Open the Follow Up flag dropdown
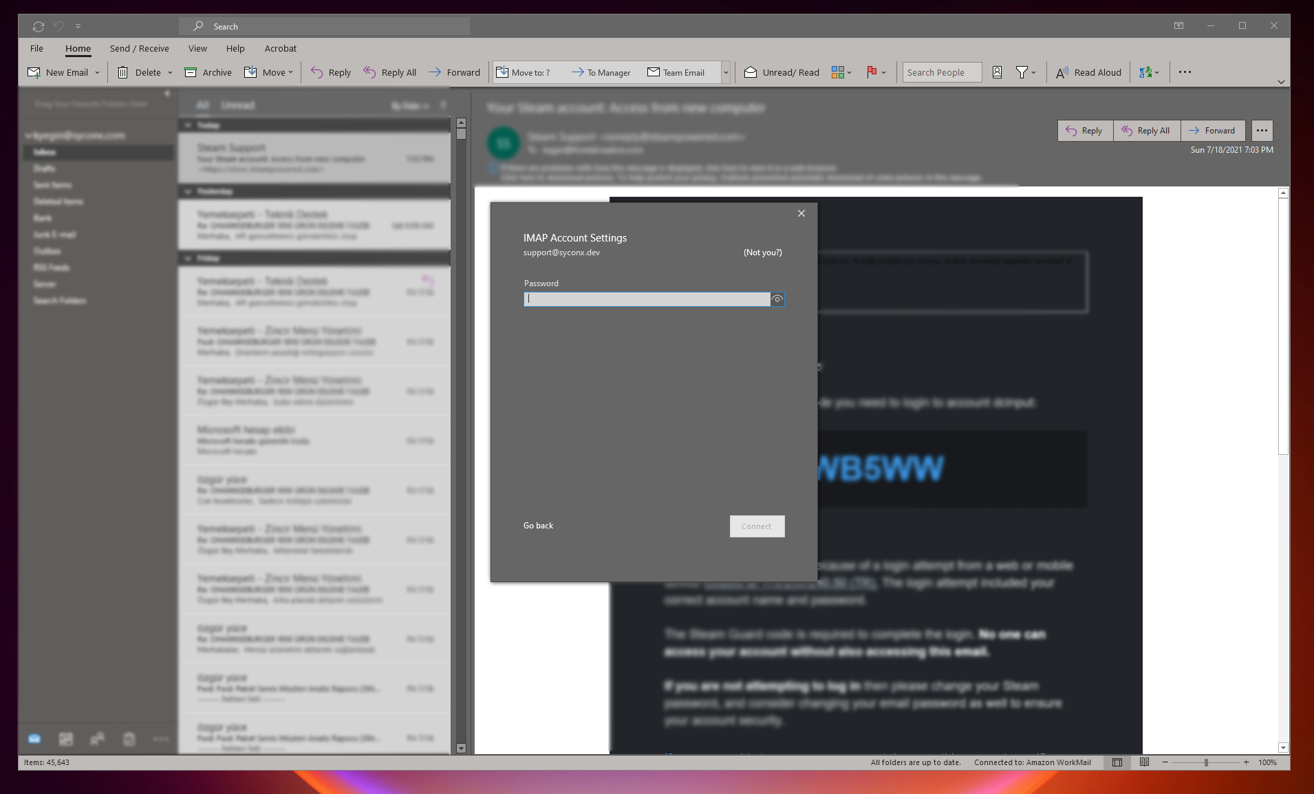1314x794 pixels. tap(876, 72)
